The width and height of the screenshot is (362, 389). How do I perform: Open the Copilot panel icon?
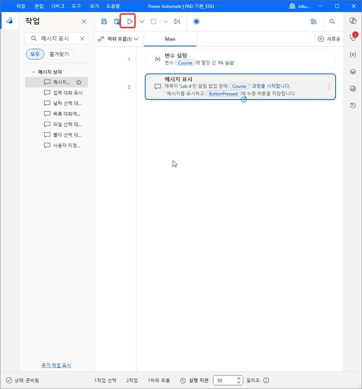pos(353,21)
